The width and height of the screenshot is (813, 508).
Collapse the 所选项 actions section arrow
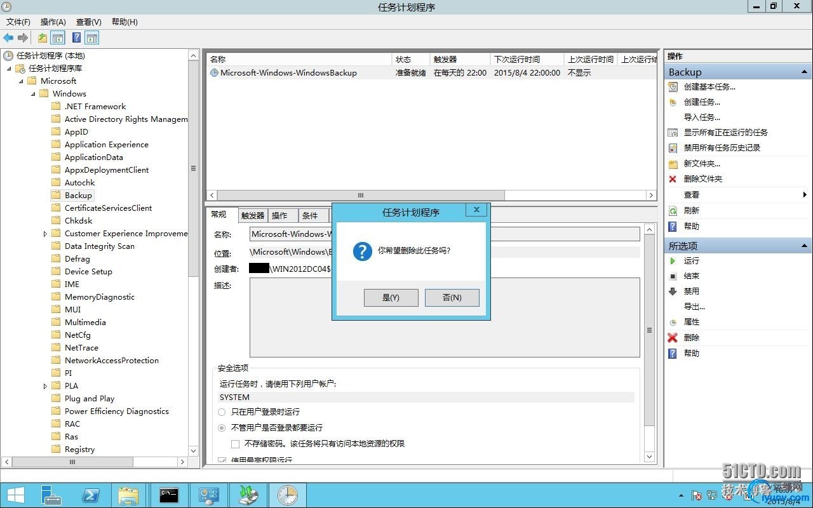pos(804,246)
